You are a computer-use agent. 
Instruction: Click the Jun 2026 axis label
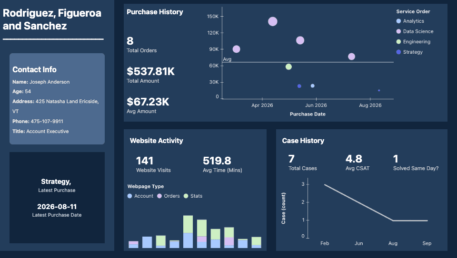tap(316, 105)
